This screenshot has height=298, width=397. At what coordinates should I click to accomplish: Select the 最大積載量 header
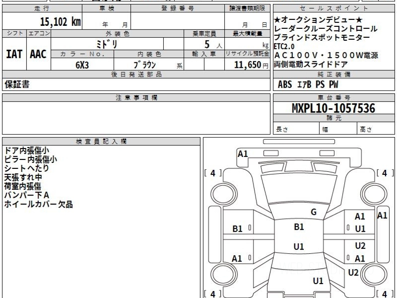tap(247, 33)
